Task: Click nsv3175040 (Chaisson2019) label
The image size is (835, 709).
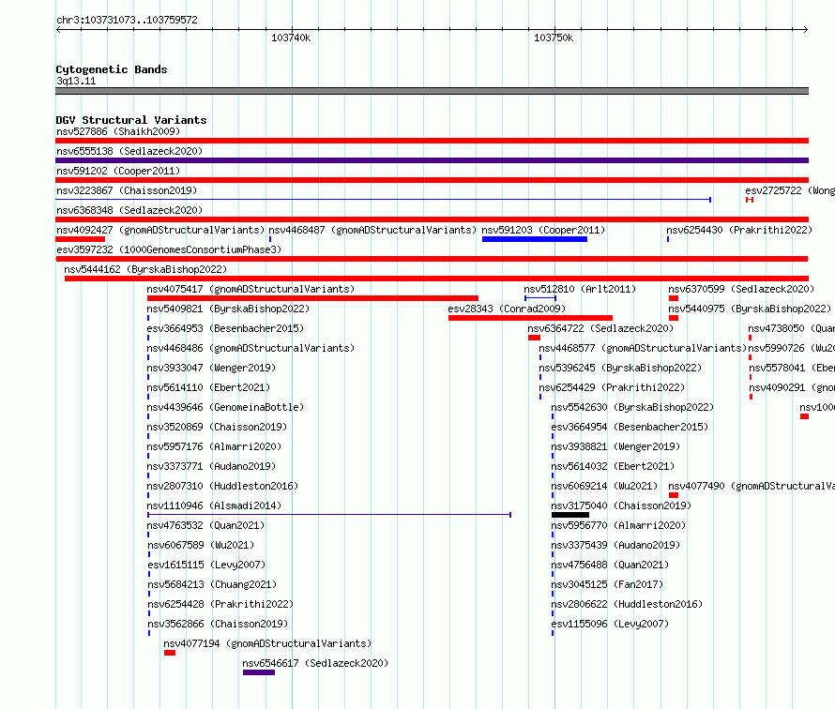Action: (621, 505)
